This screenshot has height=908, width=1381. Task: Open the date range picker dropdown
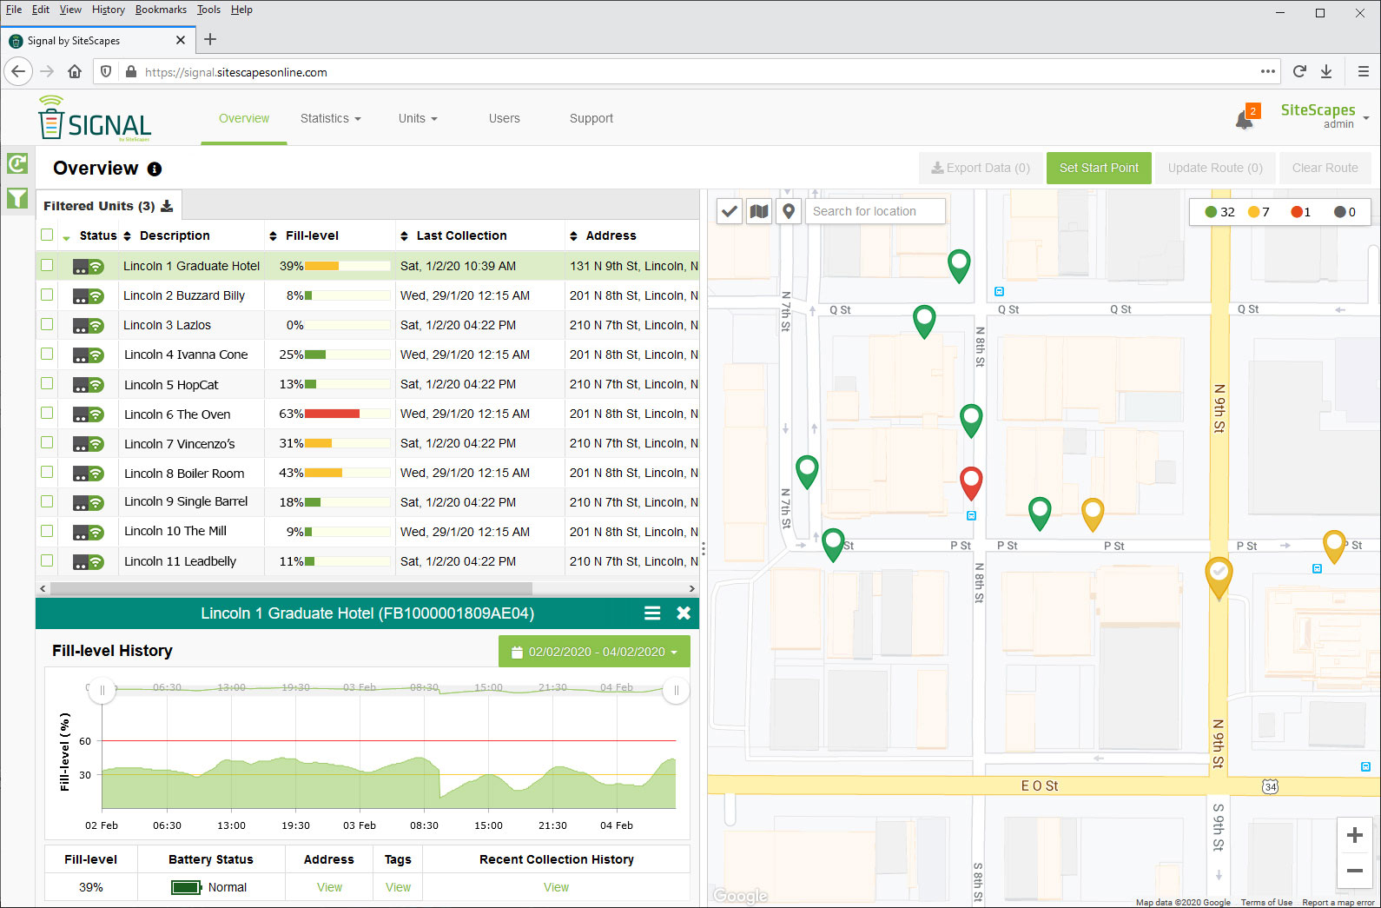tap(594, 652)
